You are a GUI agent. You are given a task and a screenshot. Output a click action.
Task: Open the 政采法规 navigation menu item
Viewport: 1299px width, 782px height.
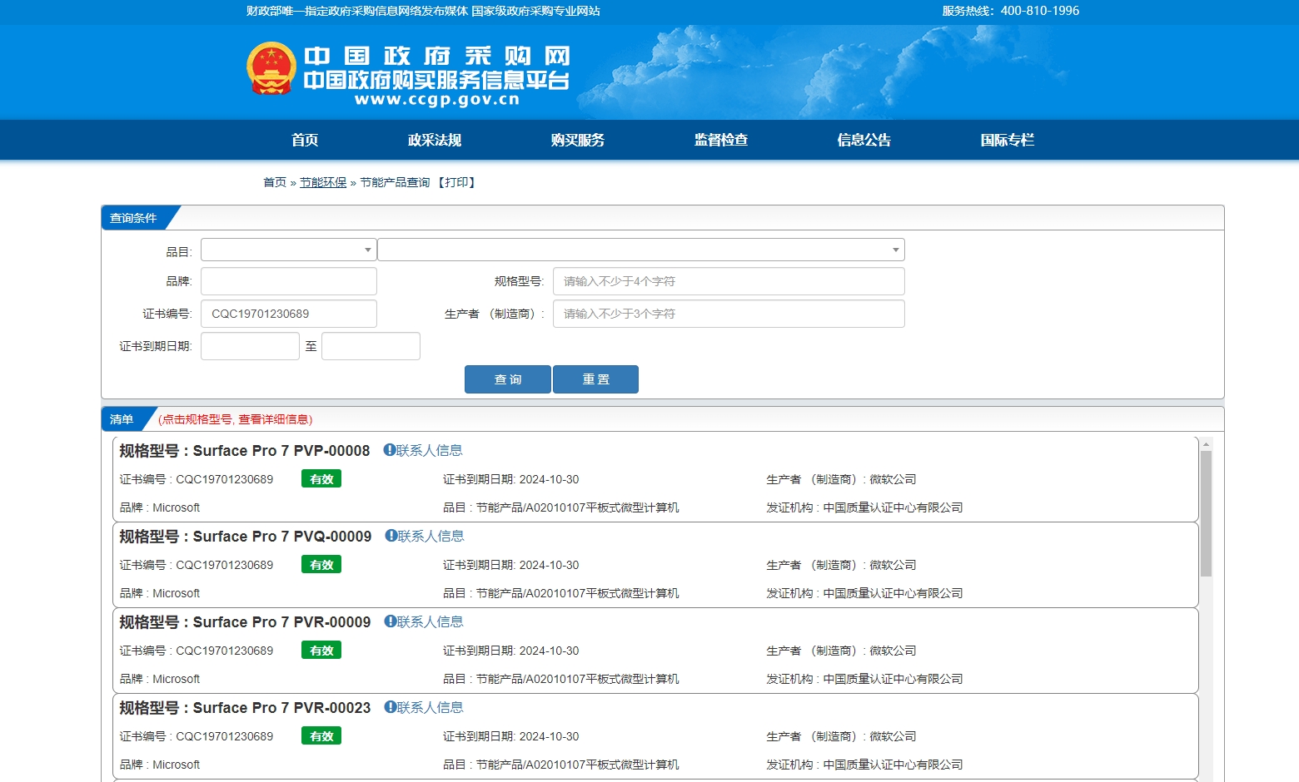(435, 140)
